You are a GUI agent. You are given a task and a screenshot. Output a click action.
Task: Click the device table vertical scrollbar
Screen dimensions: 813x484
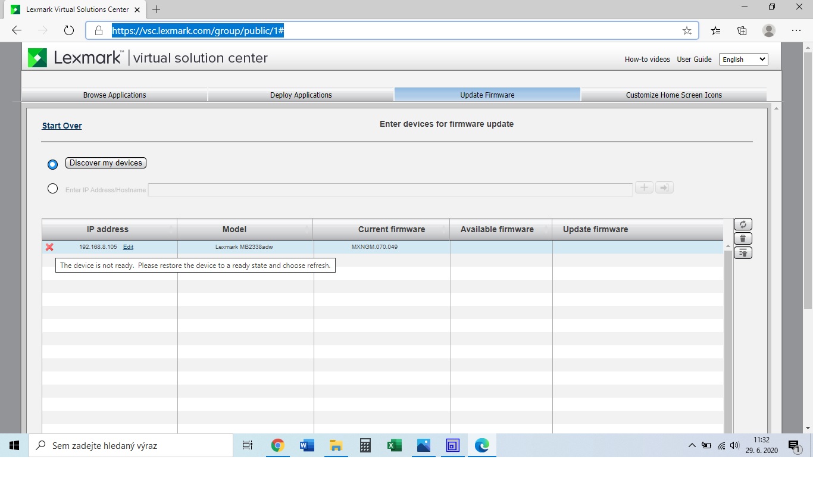[x=728, y=339]
